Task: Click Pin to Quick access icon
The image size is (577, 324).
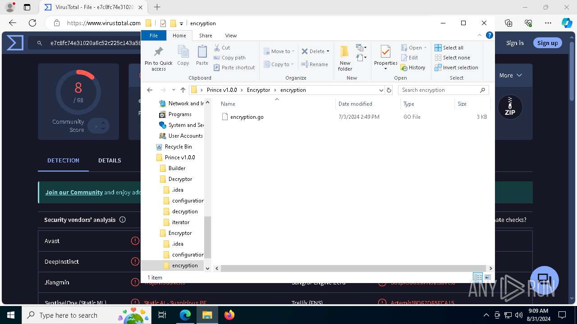Action: click(158, 58)
